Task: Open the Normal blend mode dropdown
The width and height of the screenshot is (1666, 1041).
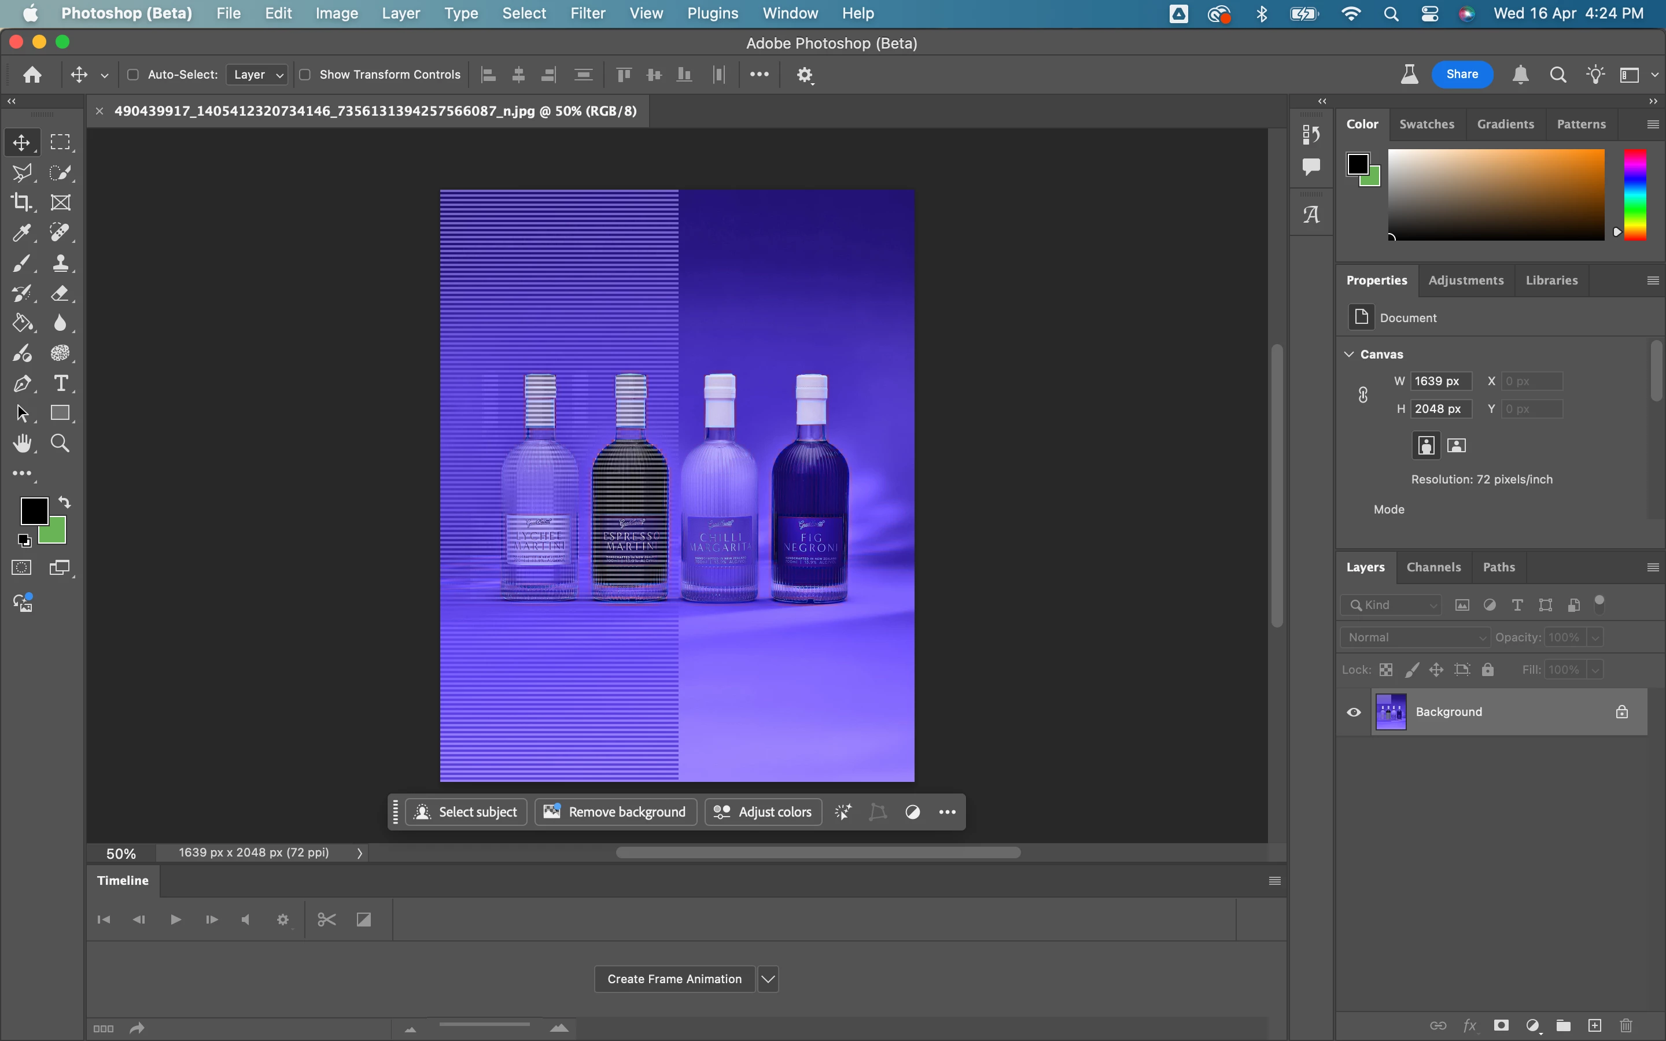Action: [x=1415, y=637]
